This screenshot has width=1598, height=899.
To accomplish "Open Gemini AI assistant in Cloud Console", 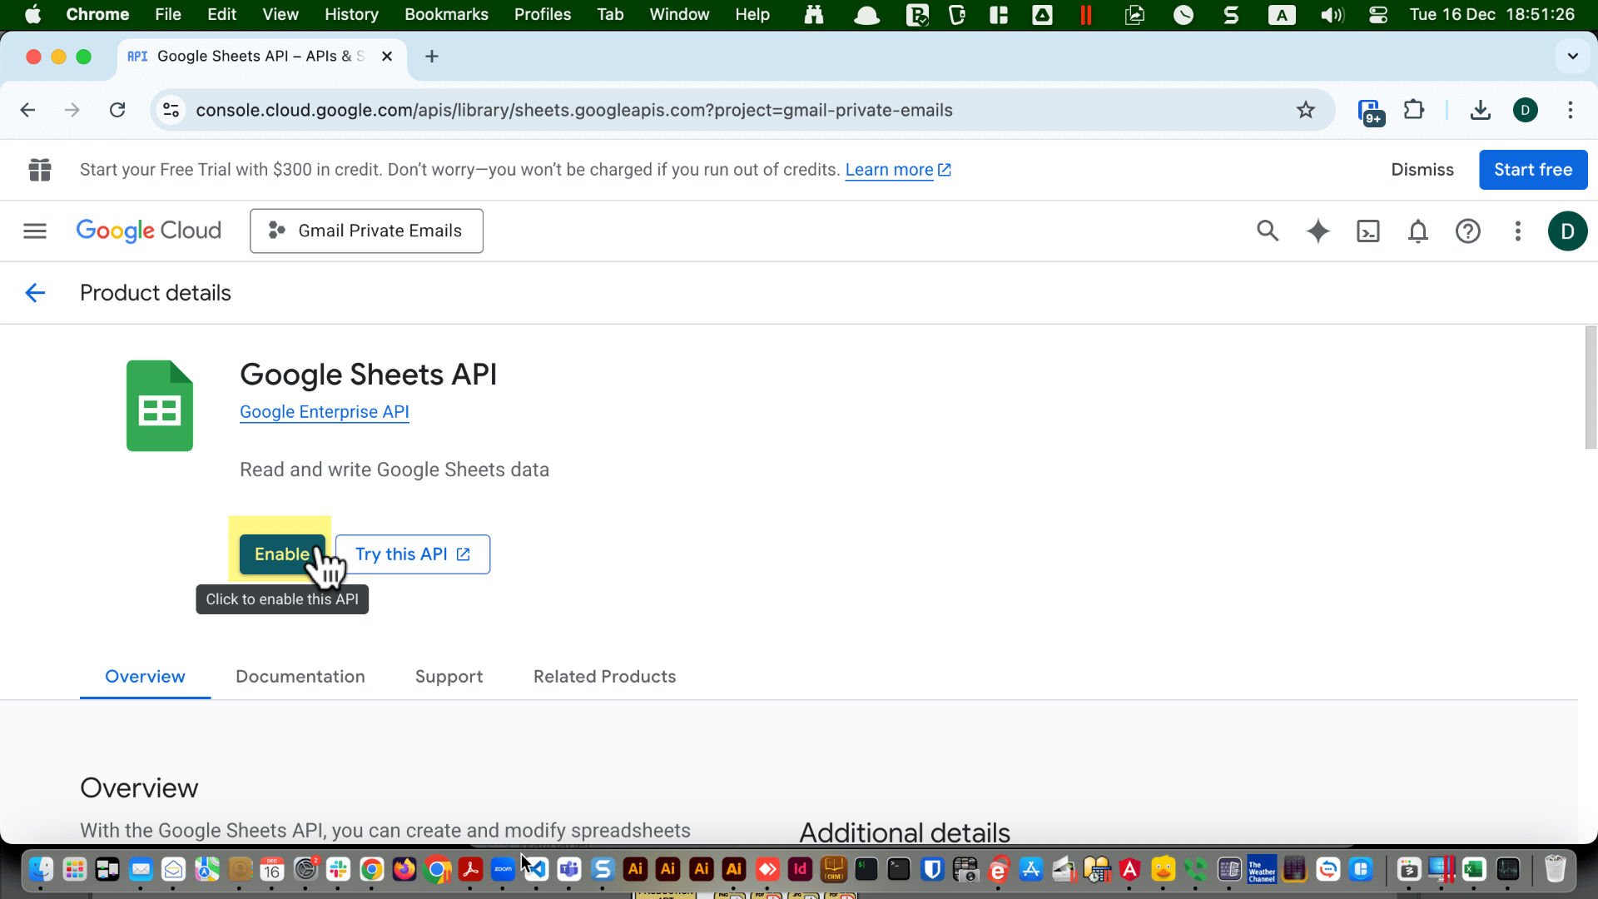I will point(1318,231).
